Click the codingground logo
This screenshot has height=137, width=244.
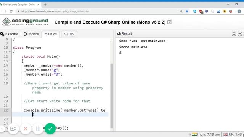click(x=25, y=22)
